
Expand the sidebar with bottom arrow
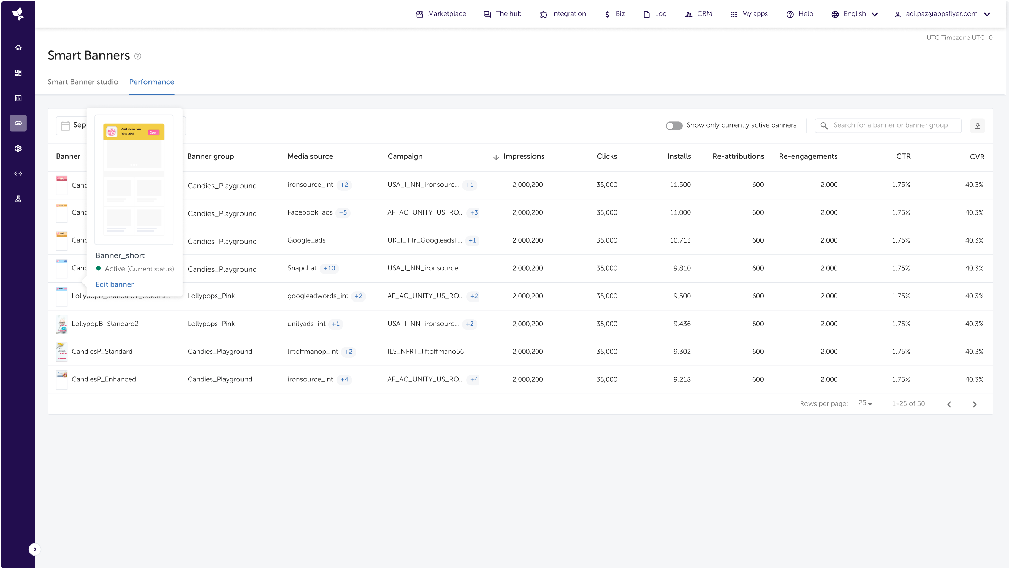(34, 549)
